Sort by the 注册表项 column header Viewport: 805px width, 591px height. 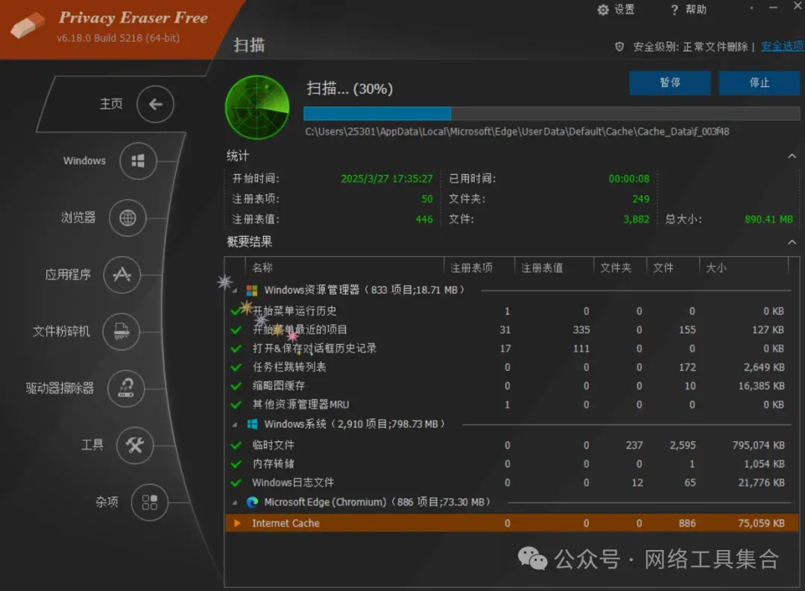[471, 267]
